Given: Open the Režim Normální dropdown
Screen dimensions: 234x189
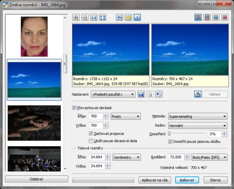Looking at the screenshot, I should point(198,126).
